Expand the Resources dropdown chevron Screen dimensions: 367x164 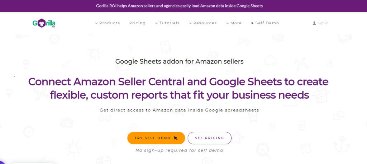pos(191,23)
